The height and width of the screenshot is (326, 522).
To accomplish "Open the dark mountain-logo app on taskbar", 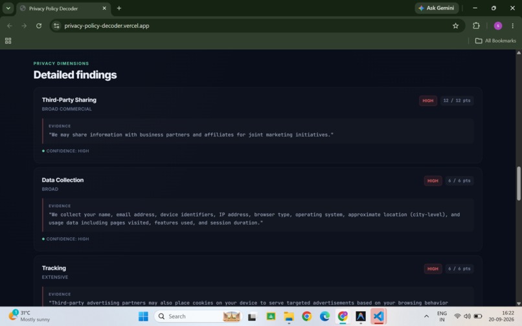I will coord(361,316).
